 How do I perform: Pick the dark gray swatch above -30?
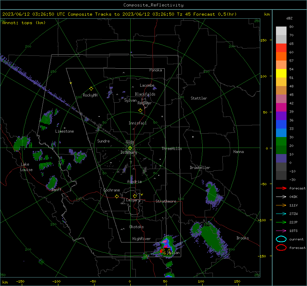(281, 175)
